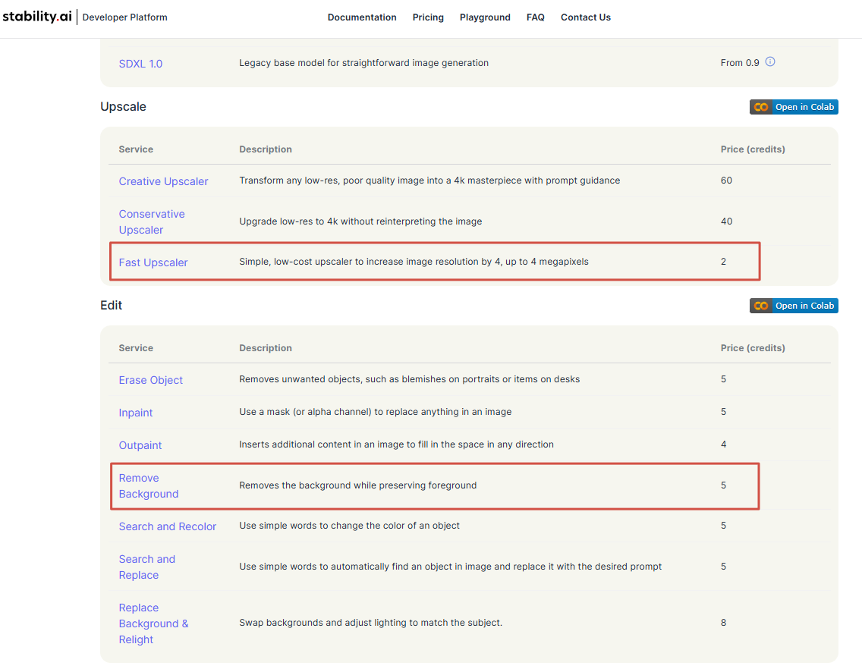Screen dimensions: 862x669
Task: Click the info icon next to From 0.9
Action: (770, 62)
